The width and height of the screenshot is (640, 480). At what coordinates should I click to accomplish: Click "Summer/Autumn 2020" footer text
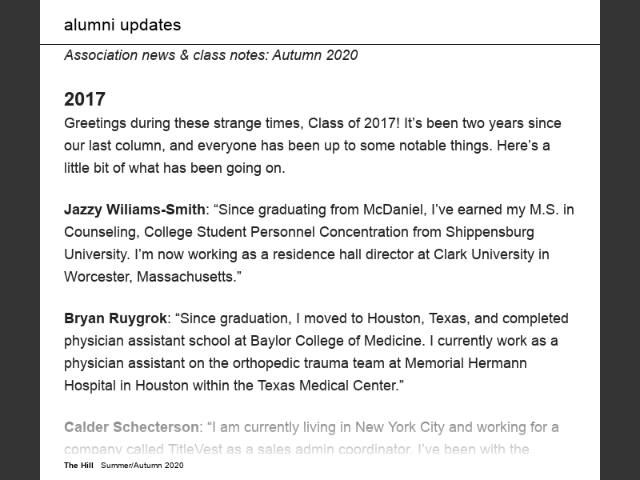click(142, 466)
